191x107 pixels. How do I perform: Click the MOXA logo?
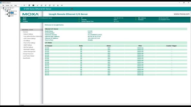[31, 14]
